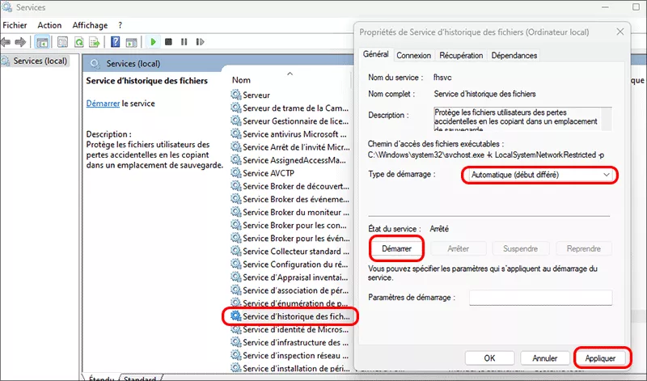Click the Export list toolbar icon
Viewport: 647px width, 381px height.
point(95,42)
